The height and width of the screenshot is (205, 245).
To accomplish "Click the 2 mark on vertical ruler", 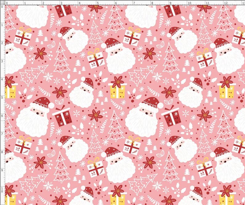I will click(2, 43).
